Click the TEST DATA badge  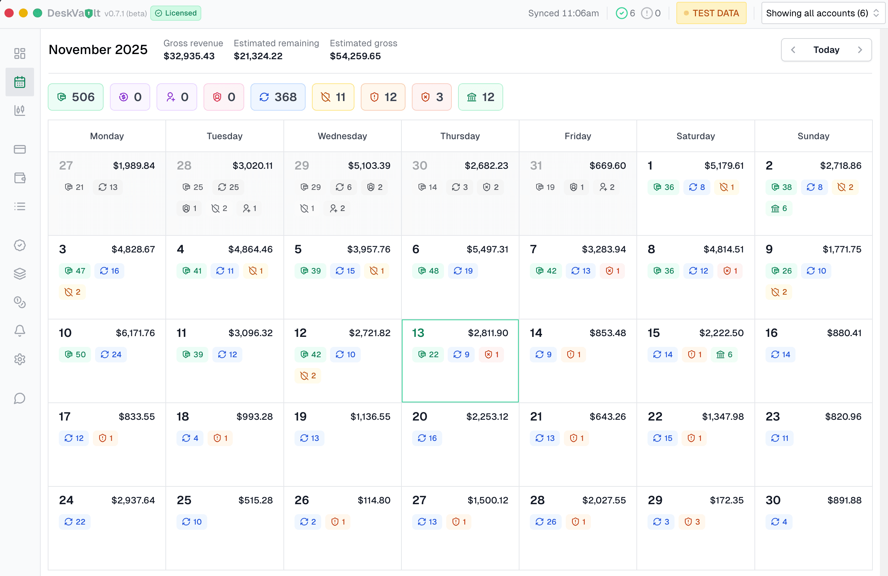711,13
